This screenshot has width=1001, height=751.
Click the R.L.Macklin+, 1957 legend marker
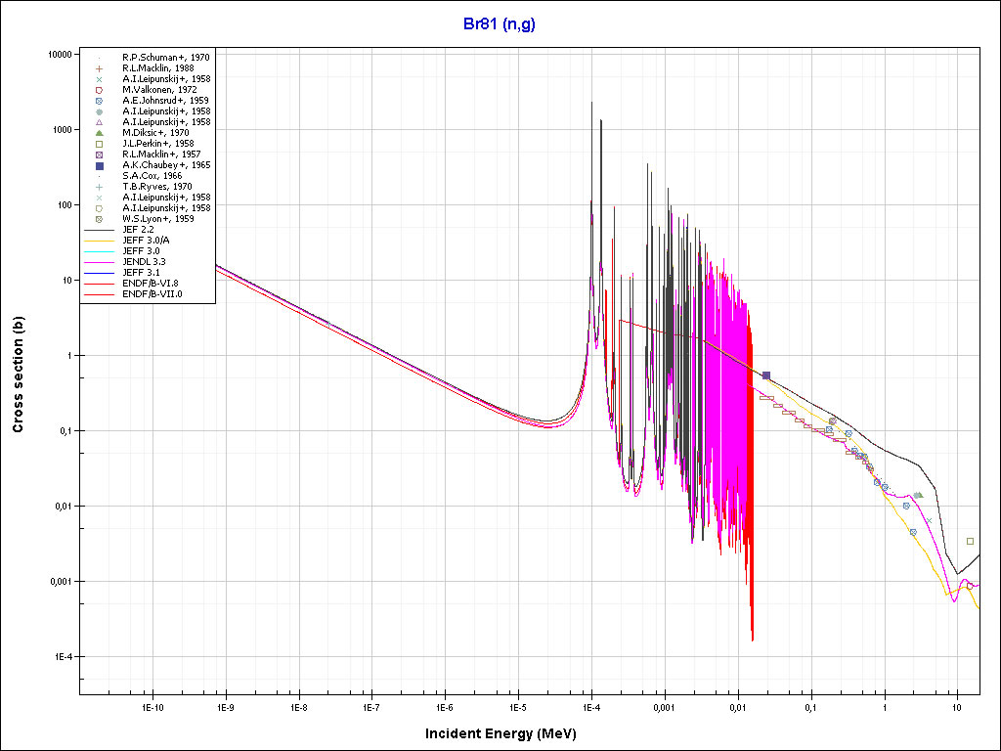click(x=100, y=155)
